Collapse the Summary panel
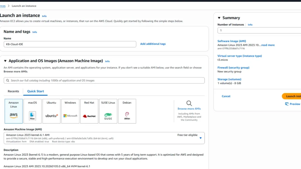 pos(219,18)
